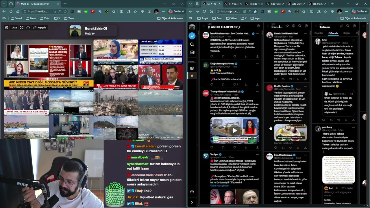This screenshot has width=370, height=208.
Task: Search within İran-i column
Action: 300,26
